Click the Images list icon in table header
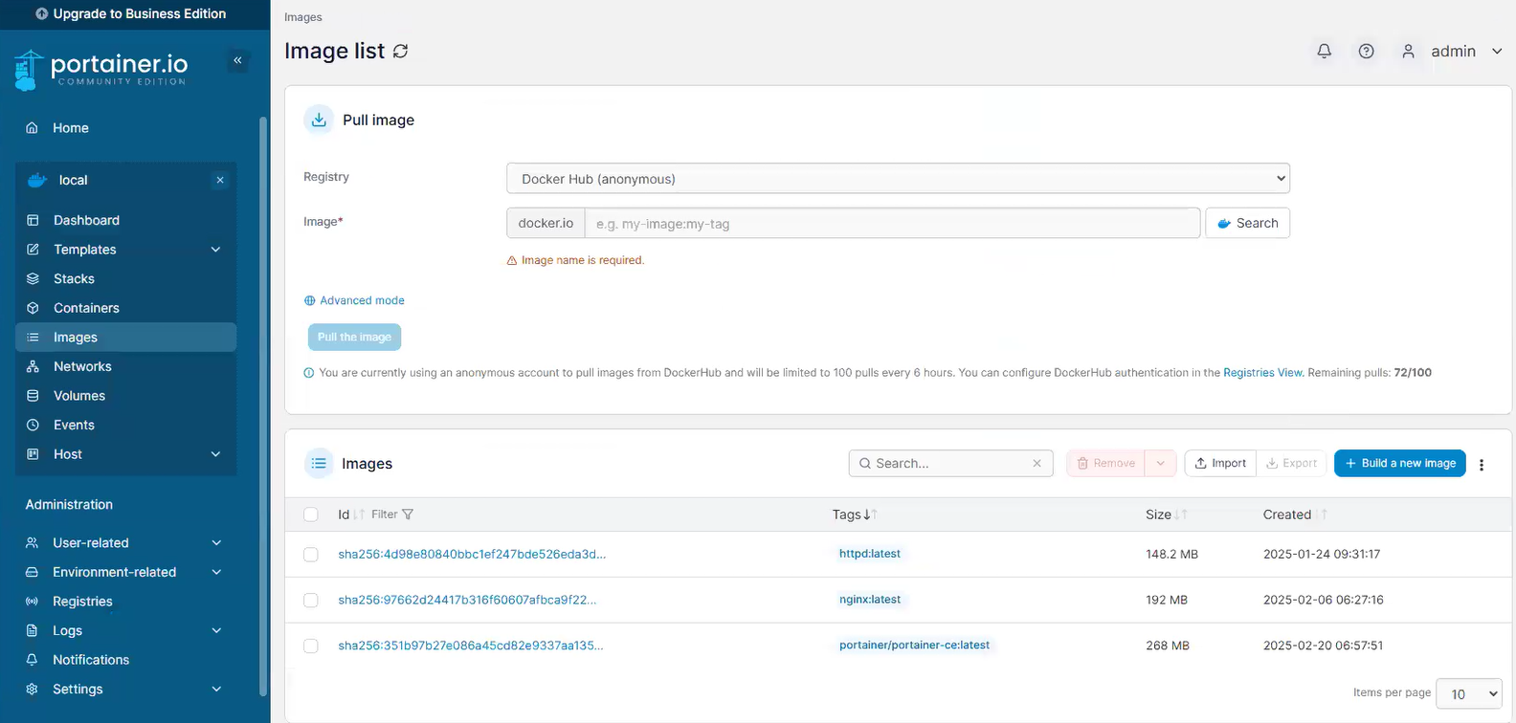1516x723 pixels. click(319, 463)
